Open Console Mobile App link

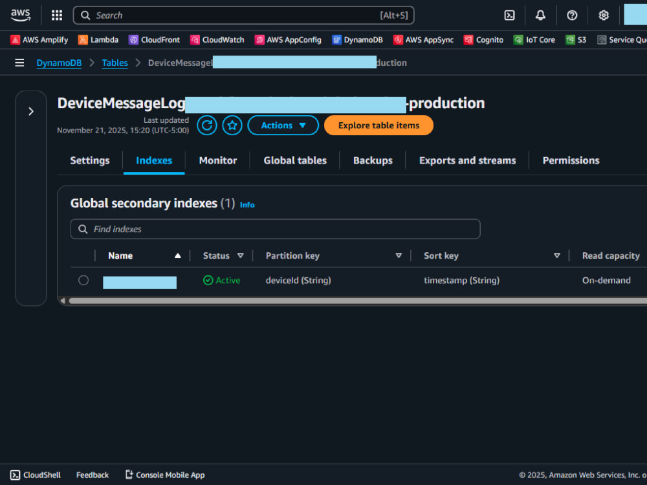point(165,475)
